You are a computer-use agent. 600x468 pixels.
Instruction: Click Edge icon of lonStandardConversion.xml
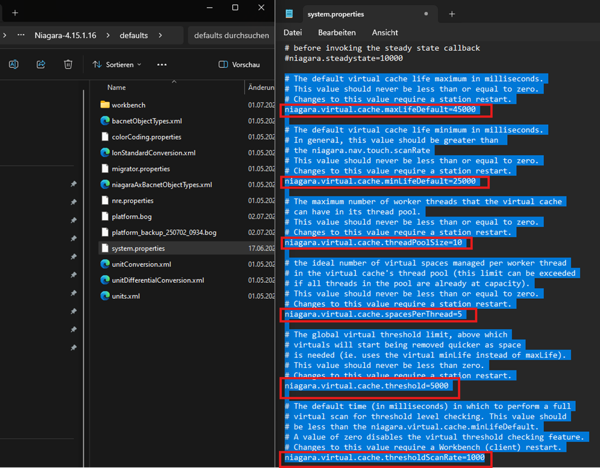point(105,153)
